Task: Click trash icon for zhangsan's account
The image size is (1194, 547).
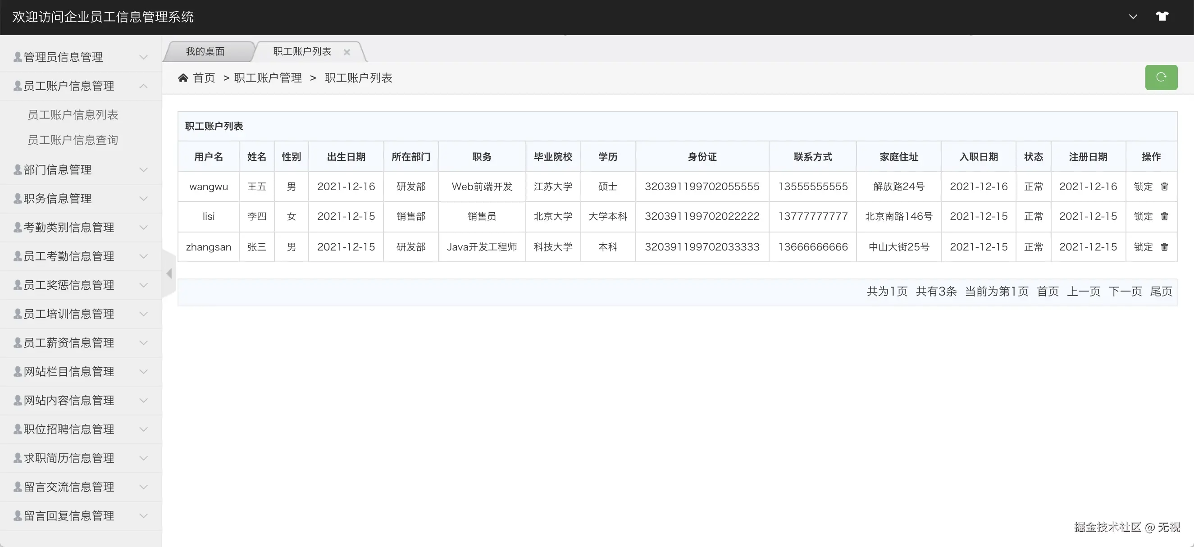Action: click(1164, 246)
